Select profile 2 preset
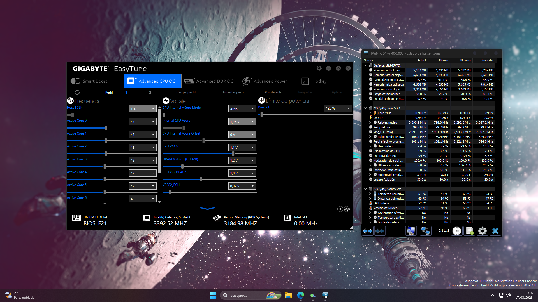 [x=150, y=92]
